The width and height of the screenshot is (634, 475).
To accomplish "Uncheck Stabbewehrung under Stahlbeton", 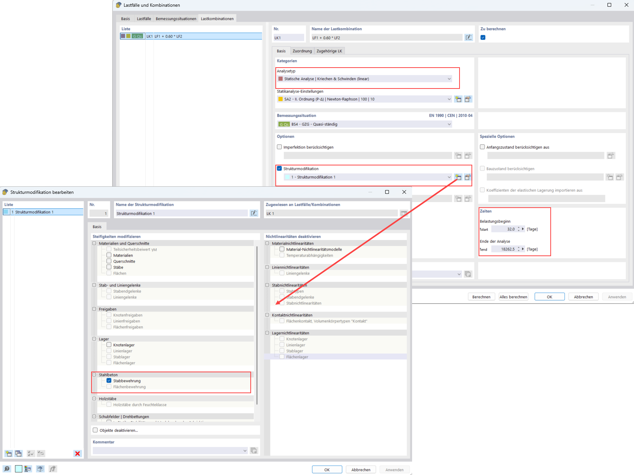I will pyautogui.click(x=109, y=381).
